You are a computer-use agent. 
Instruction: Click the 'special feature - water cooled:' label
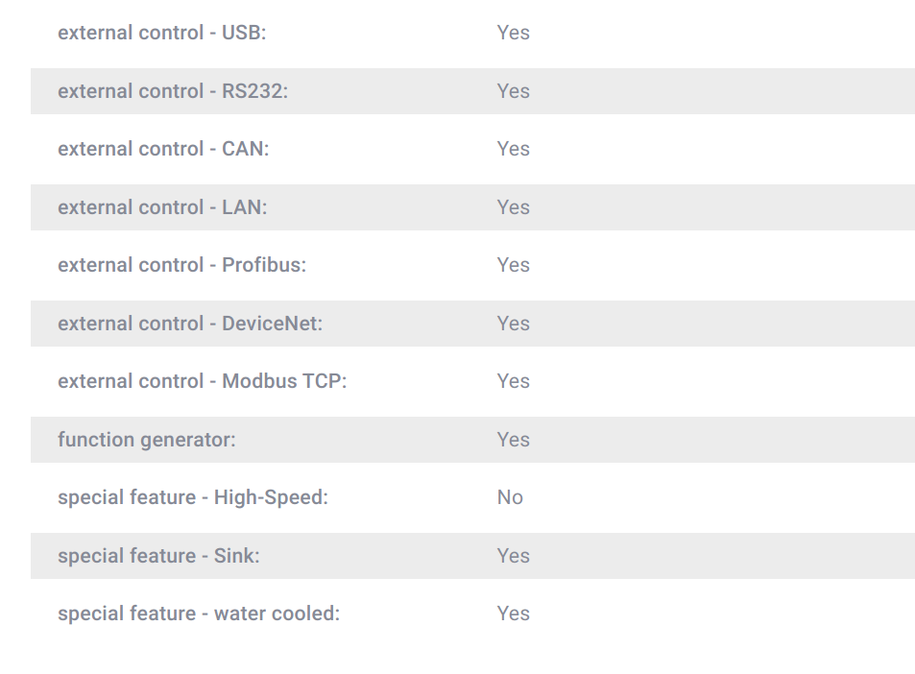pos(199,614)
